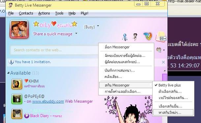The width and height of the screenshot is (201, 123).
Task: Open the Contacts menu
Action: tap(26, 13)
